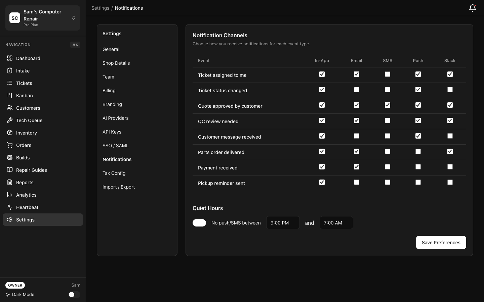The image size is (484, 302).
Task: Select the Tickets sidebar icon
Action: [10, 83]
